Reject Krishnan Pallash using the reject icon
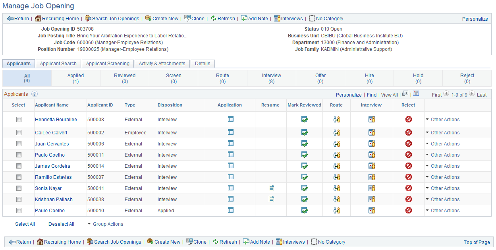 (x=408, y=199)
